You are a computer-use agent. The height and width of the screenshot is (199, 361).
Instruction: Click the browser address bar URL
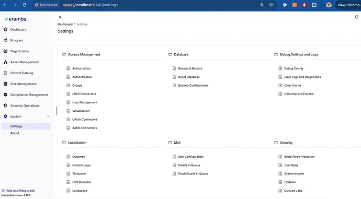click(91, 5)
